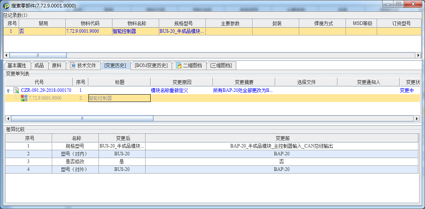Click the 变更前 column header
Screen dimensions: 425x209
pyautogui.click(x=282, y=138)
